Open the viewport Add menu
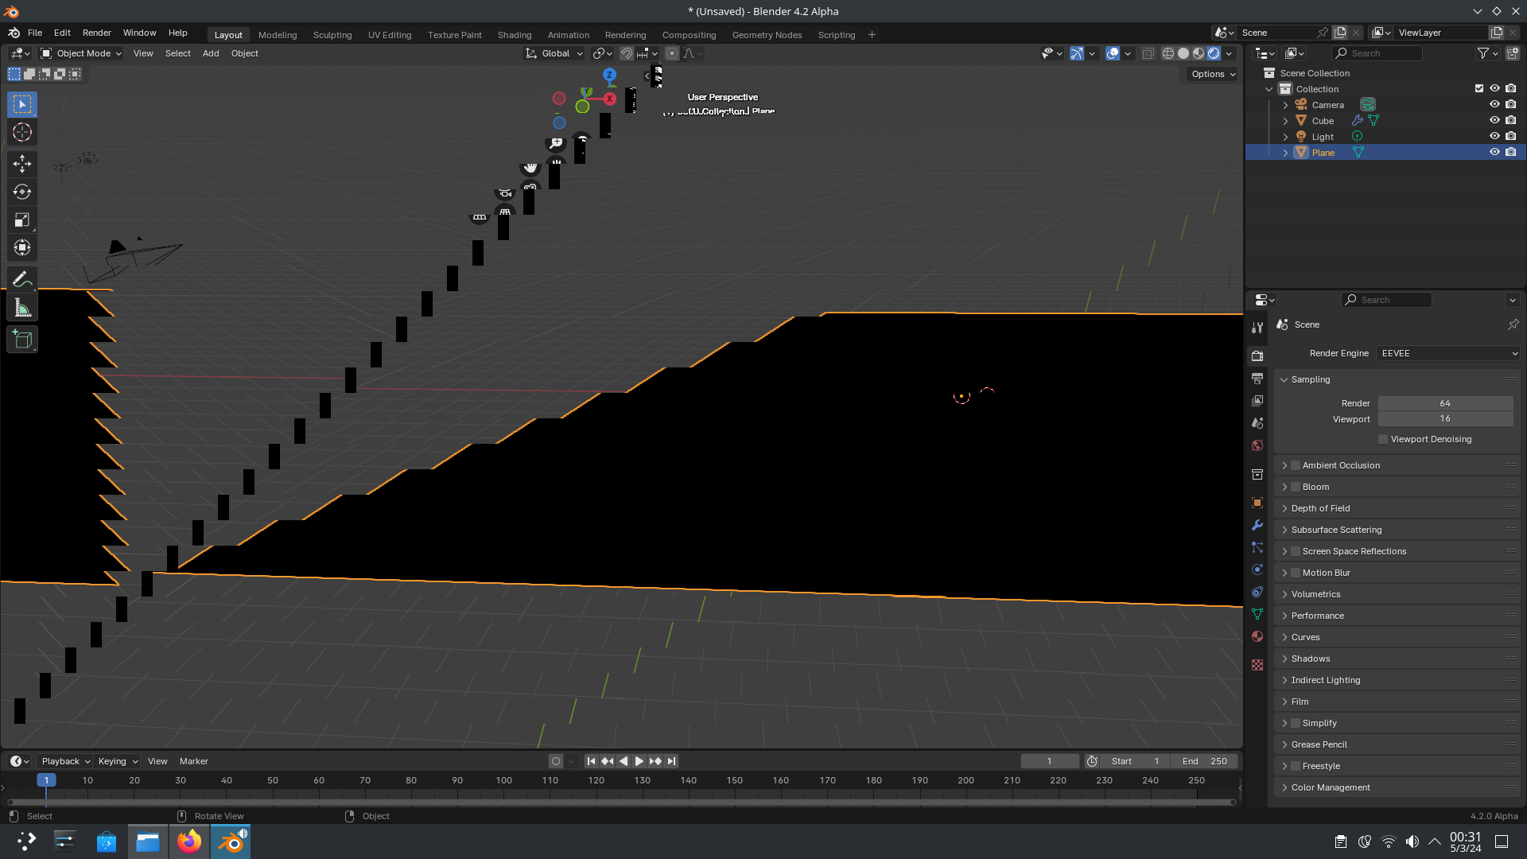The height and width of the screenshot is (859, 1527). coord(211,53)
